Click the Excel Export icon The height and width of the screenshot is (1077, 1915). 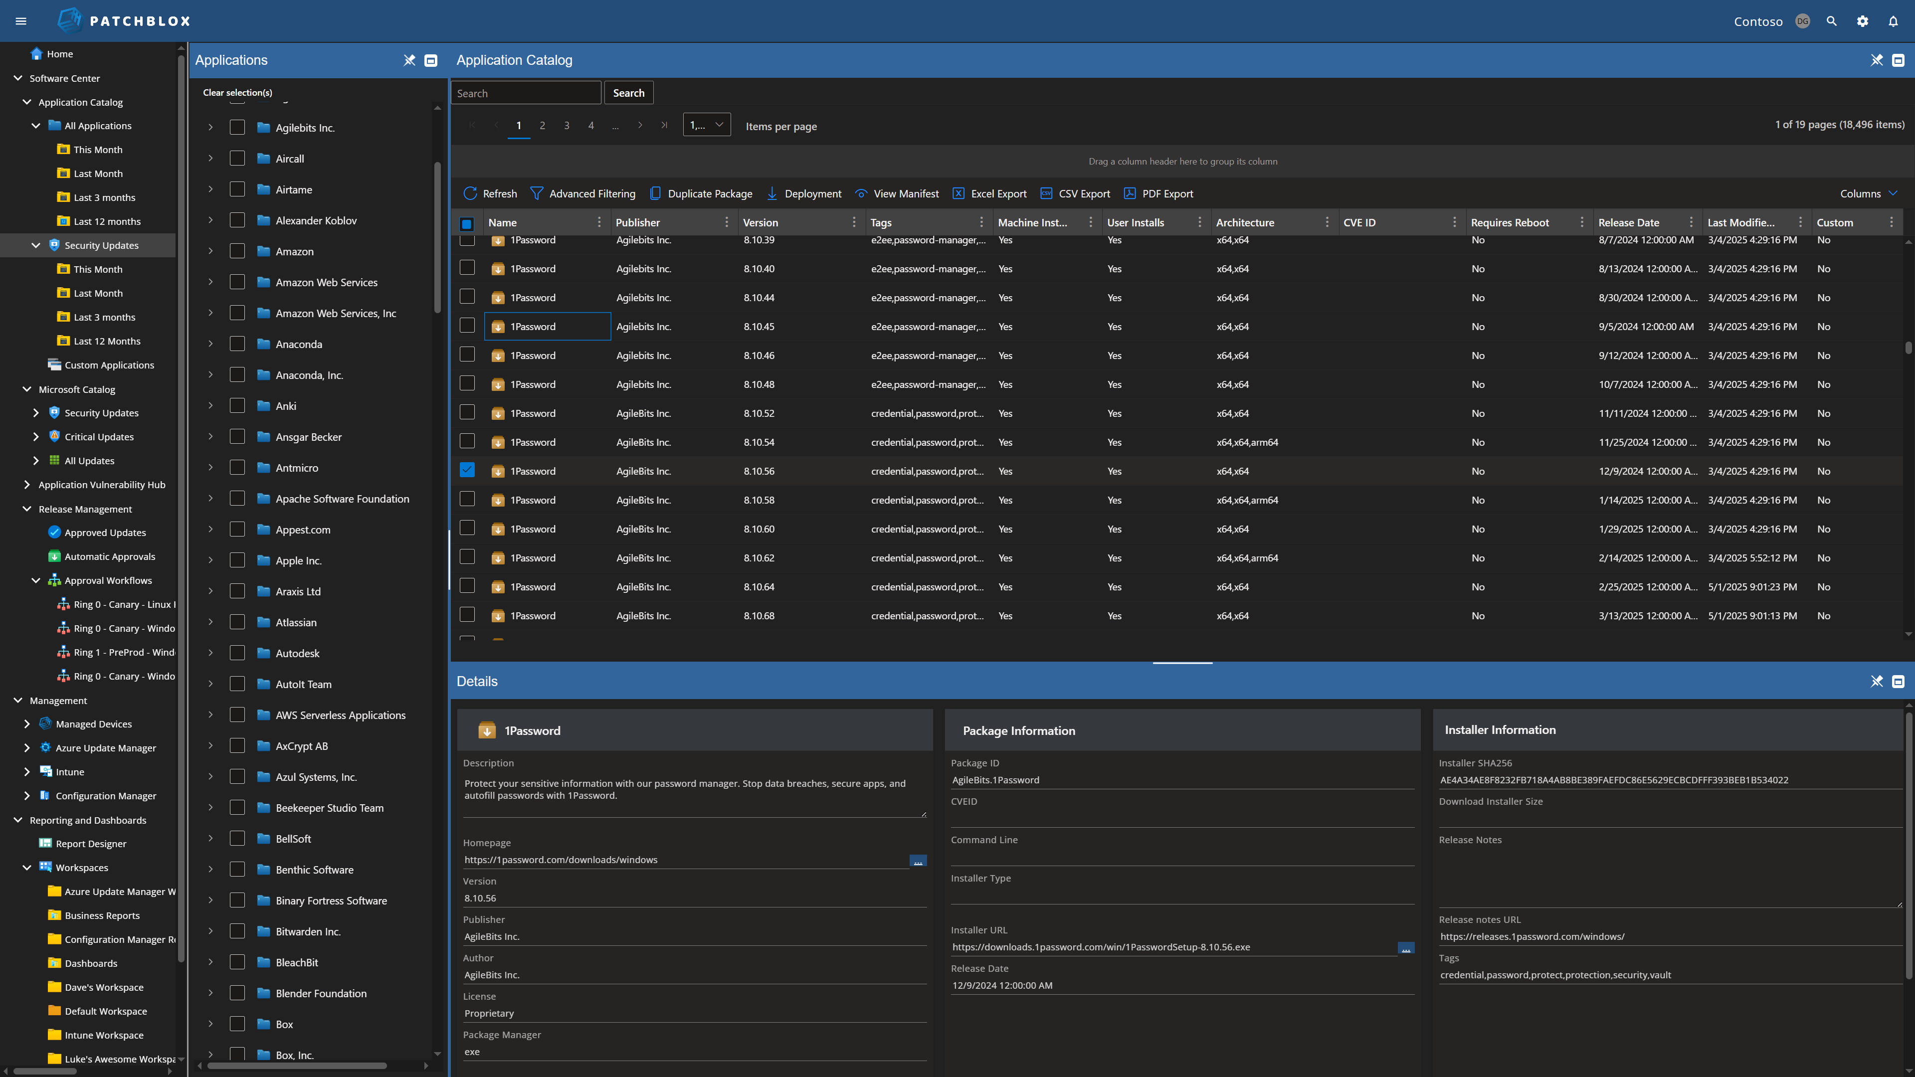(959, 193)
